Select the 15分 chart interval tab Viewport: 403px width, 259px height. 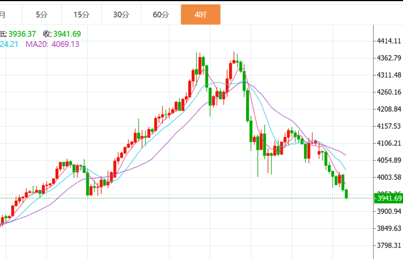point(81,15)
